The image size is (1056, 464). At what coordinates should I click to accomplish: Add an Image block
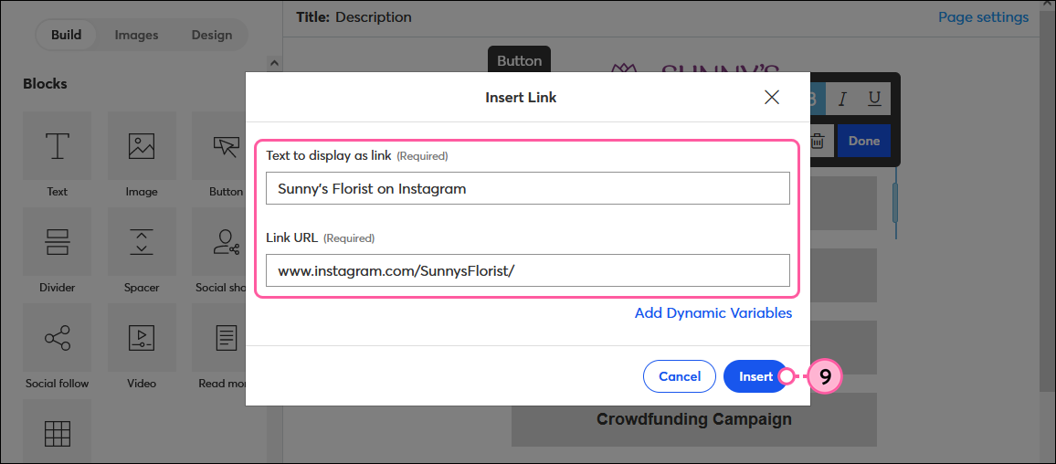coord(142,146)
